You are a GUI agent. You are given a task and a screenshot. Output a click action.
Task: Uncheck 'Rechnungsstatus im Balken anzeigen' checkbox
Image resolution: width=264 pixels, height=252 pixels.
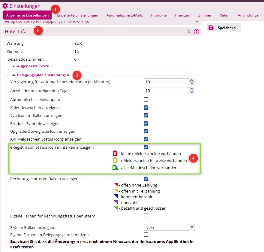(146, 179)
